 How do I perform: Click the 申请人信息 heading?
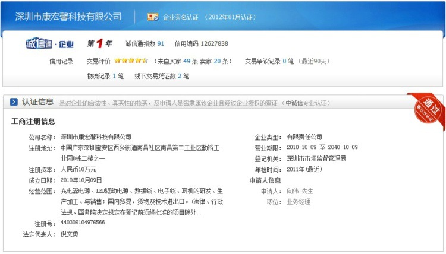[265, 180]
